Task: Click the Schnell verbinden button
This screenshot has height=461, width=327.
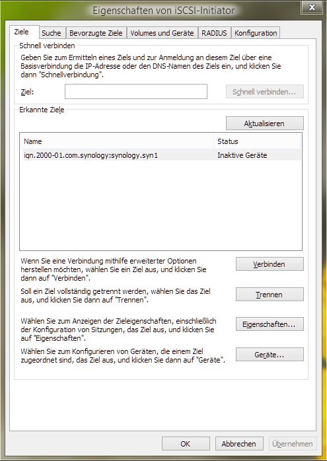Action: [x=264, y=92]
